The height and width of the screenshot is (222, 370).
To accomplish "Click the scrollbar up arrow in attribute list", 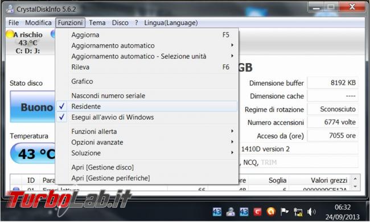I will point(355,179).
